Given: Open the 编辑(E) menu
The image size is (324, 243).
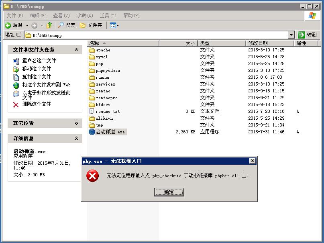Looking at the screenshot, I should (x=38, y=16).
